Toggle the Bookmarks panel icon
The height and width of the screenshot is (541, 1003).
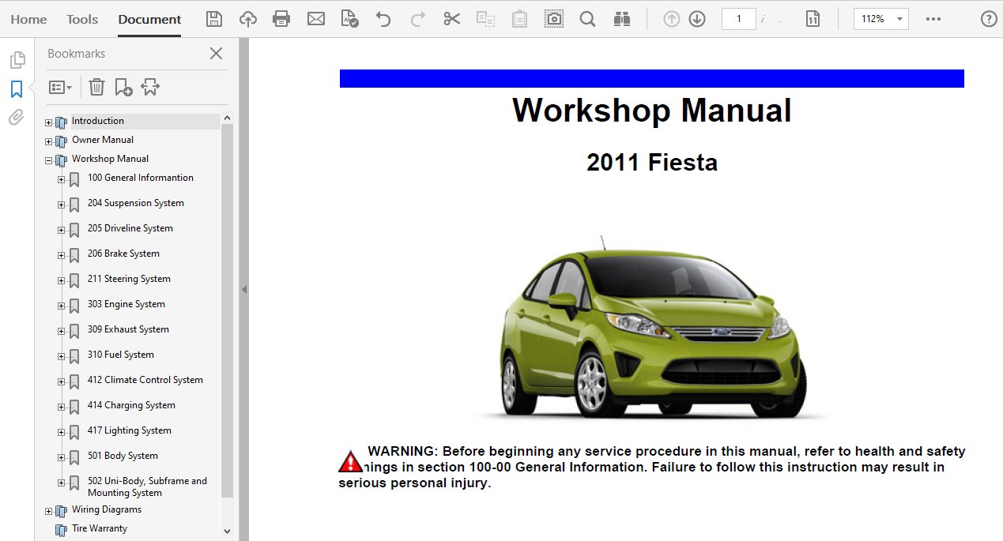coord(17,89)
